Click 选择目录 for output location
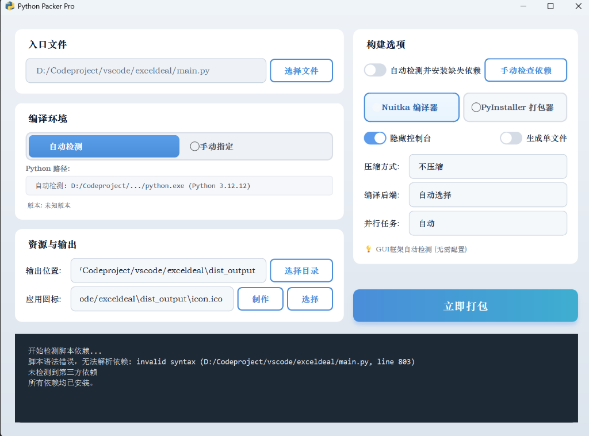 point(301,271)
